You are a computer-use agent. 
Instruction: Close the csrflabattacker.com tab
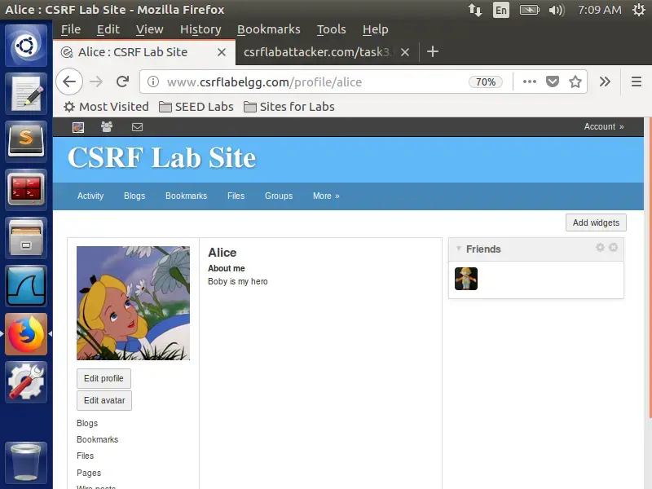(405, 52)
